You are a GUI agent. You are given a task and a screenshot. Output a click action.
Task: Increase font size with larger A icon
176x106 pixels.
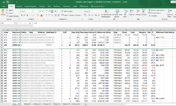tap(40, 11)
